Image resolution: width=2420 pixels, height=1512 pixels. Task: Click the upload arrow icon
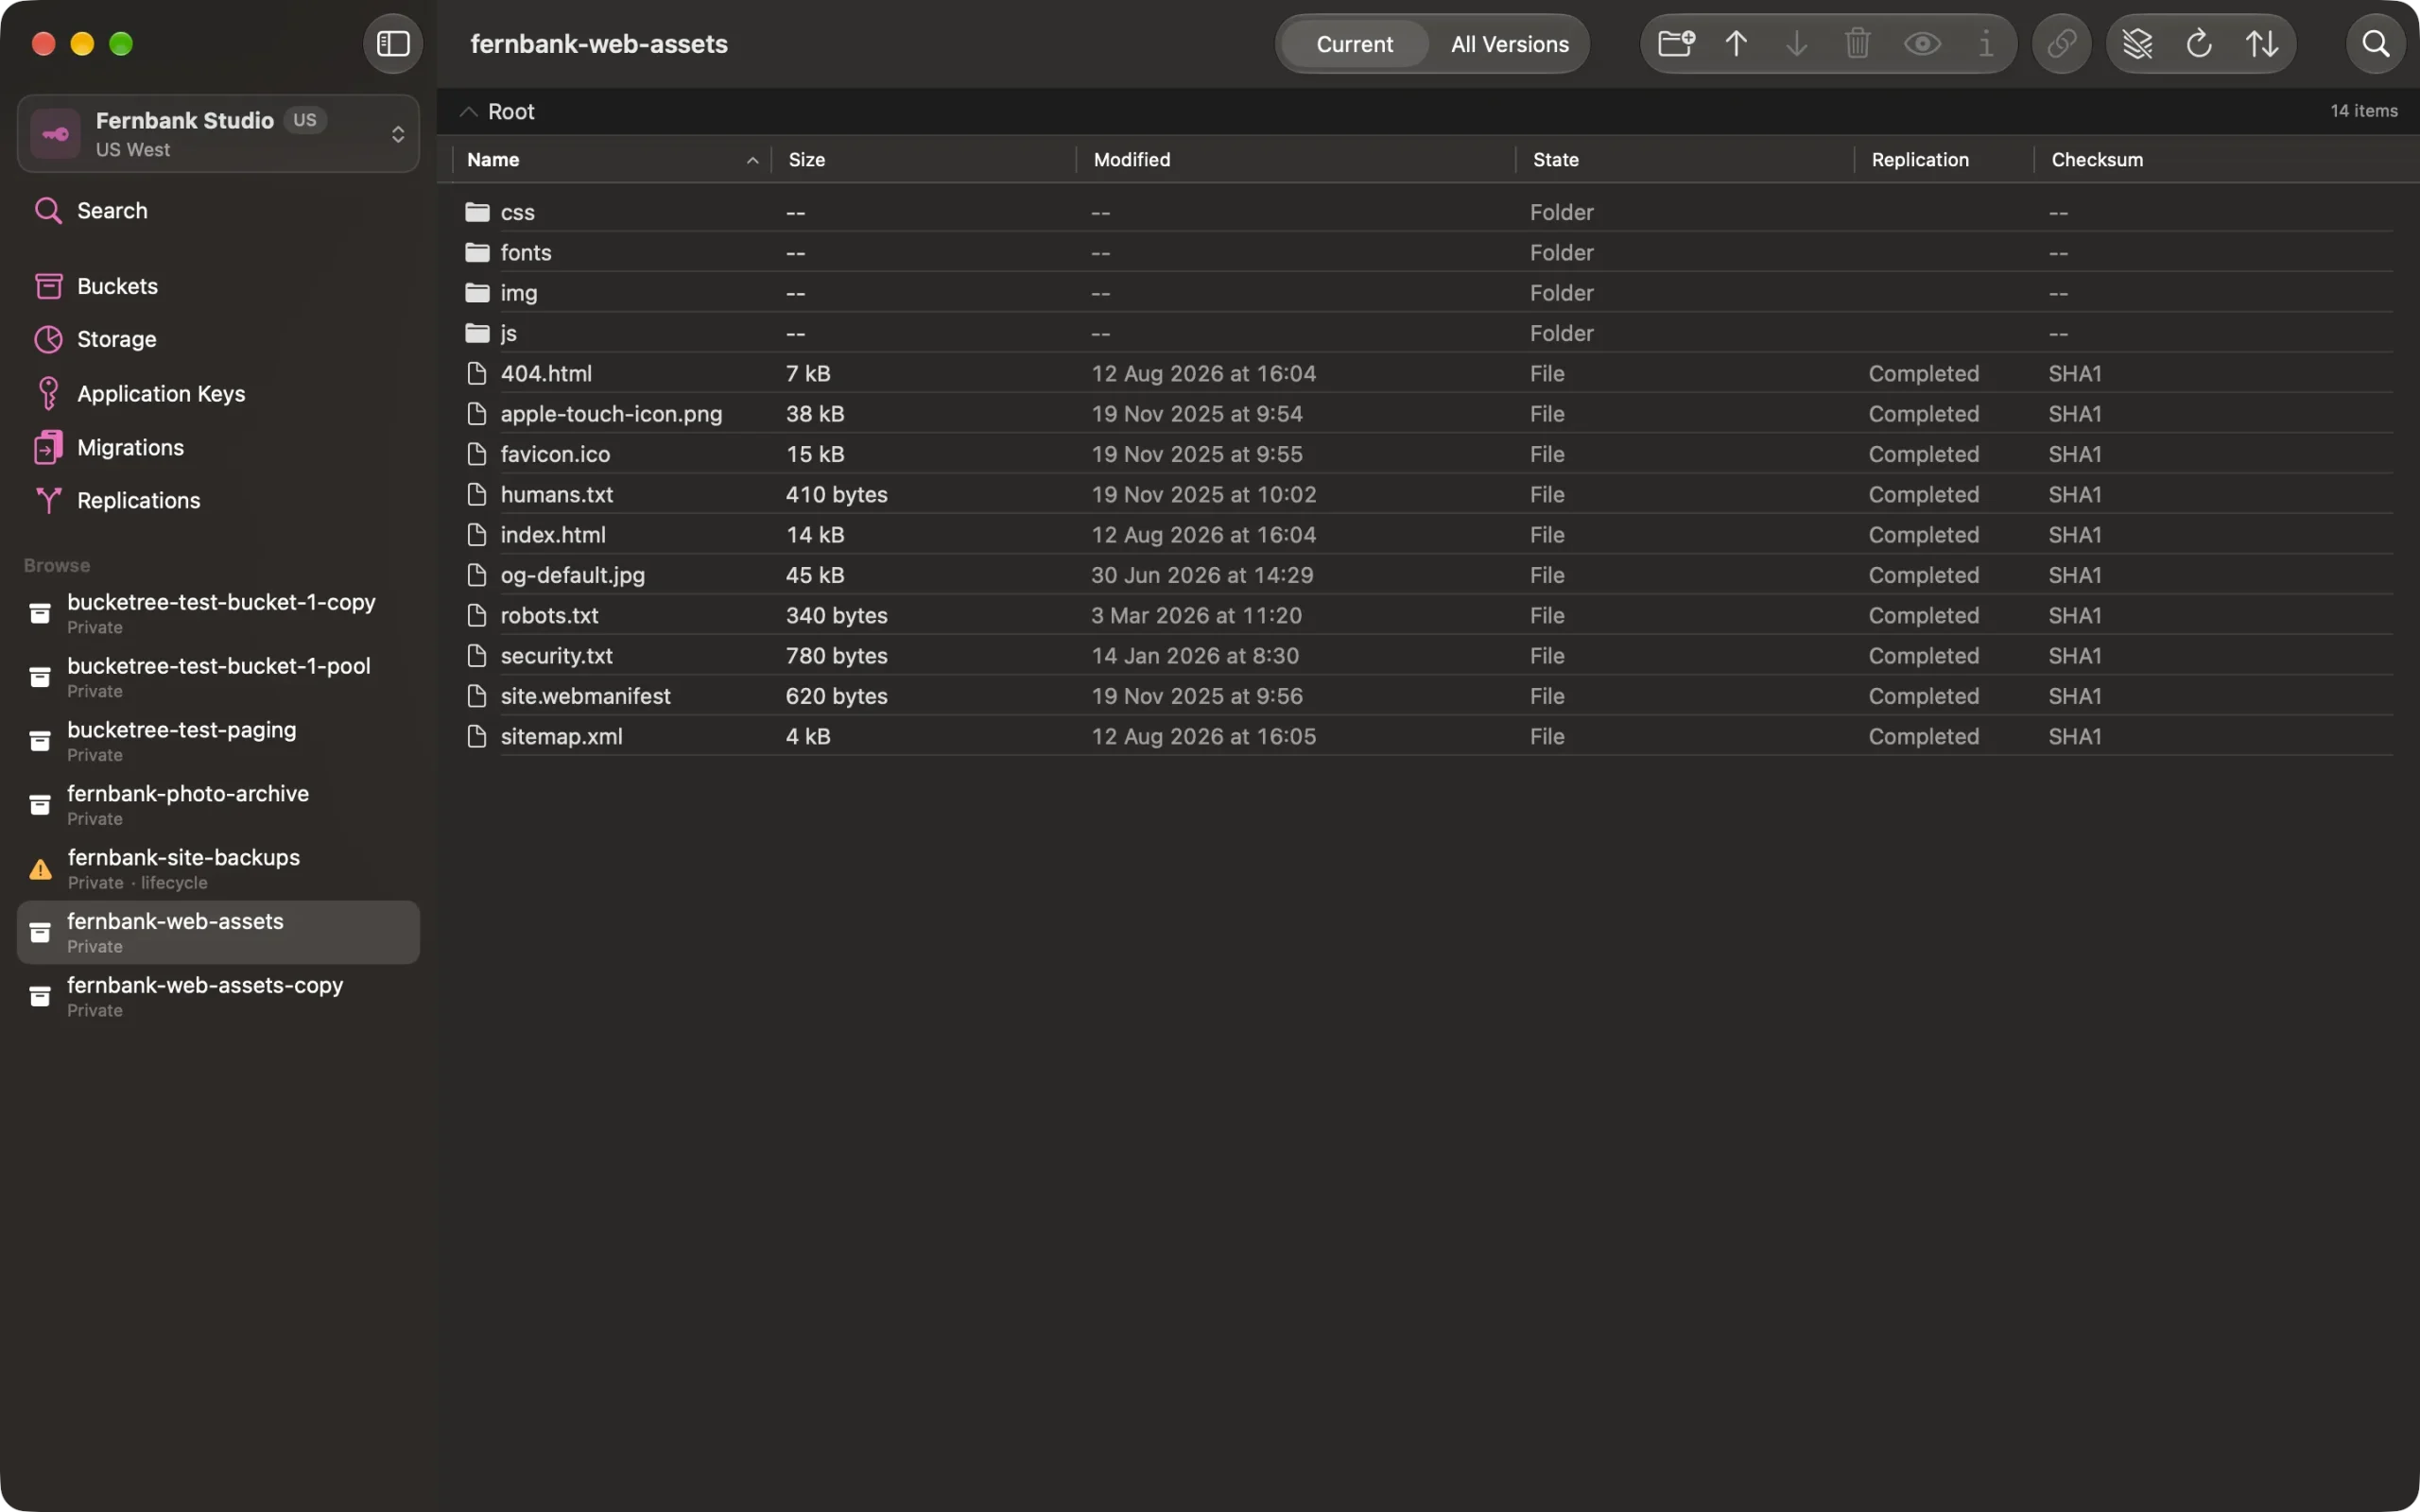click(x=1736, y=44)
